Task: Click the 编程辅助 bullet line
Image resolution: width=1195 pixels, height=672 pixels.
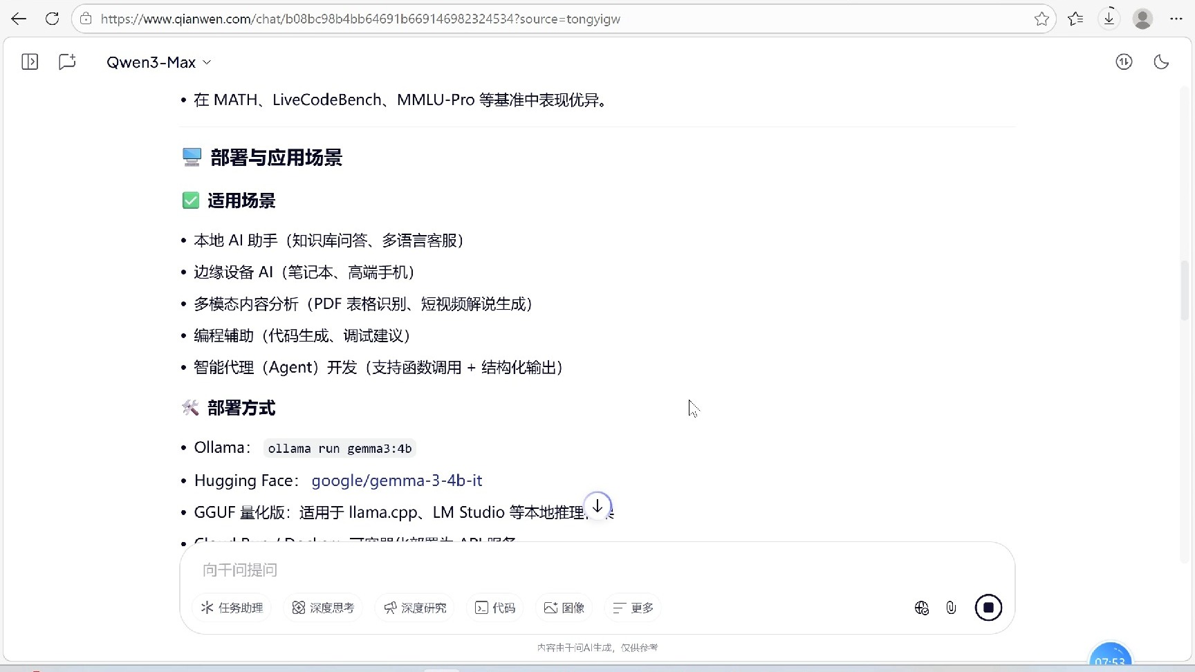Action: tap(303, 336)
